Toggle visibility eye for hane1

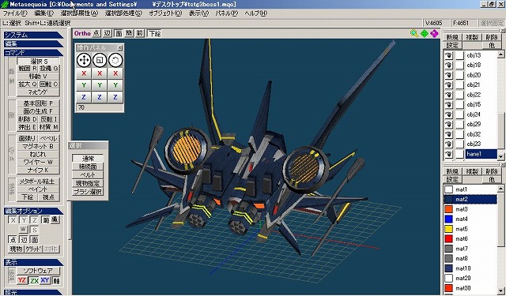448,154
